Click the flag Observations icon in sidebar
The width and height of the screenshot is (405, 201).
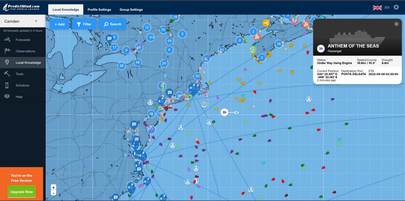click(x=7, y=51)
